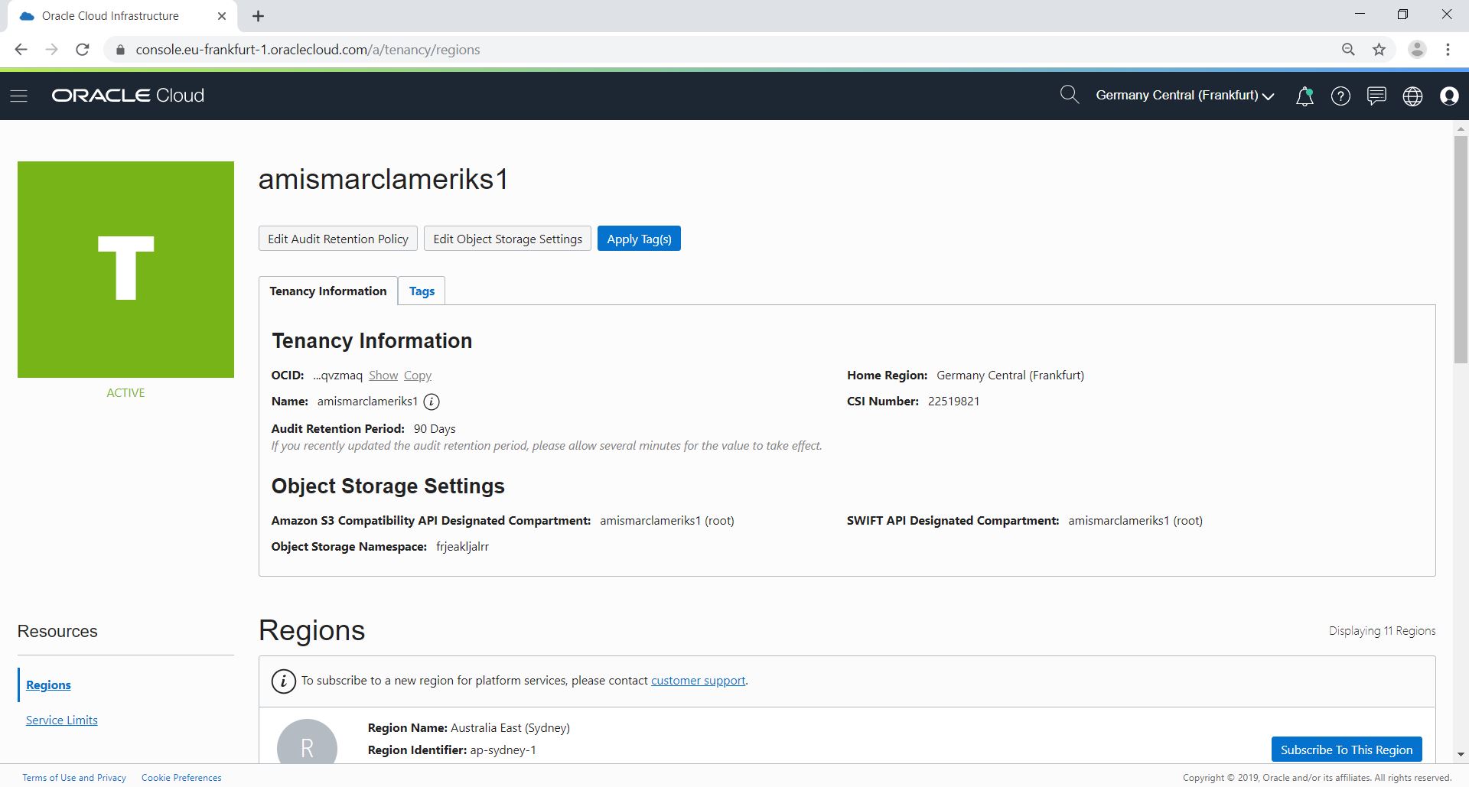Subscribe to the Australia East region
Image resolution: width=1469 pixels, height=787 pixels.
(1346, 750)
